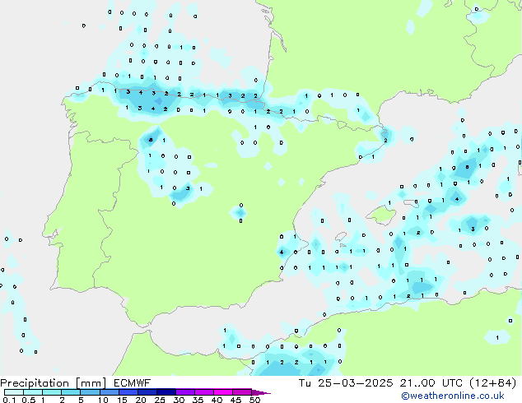Pick the lightest 0.1–0.5 mm legend swatch

tap(14, 392)
